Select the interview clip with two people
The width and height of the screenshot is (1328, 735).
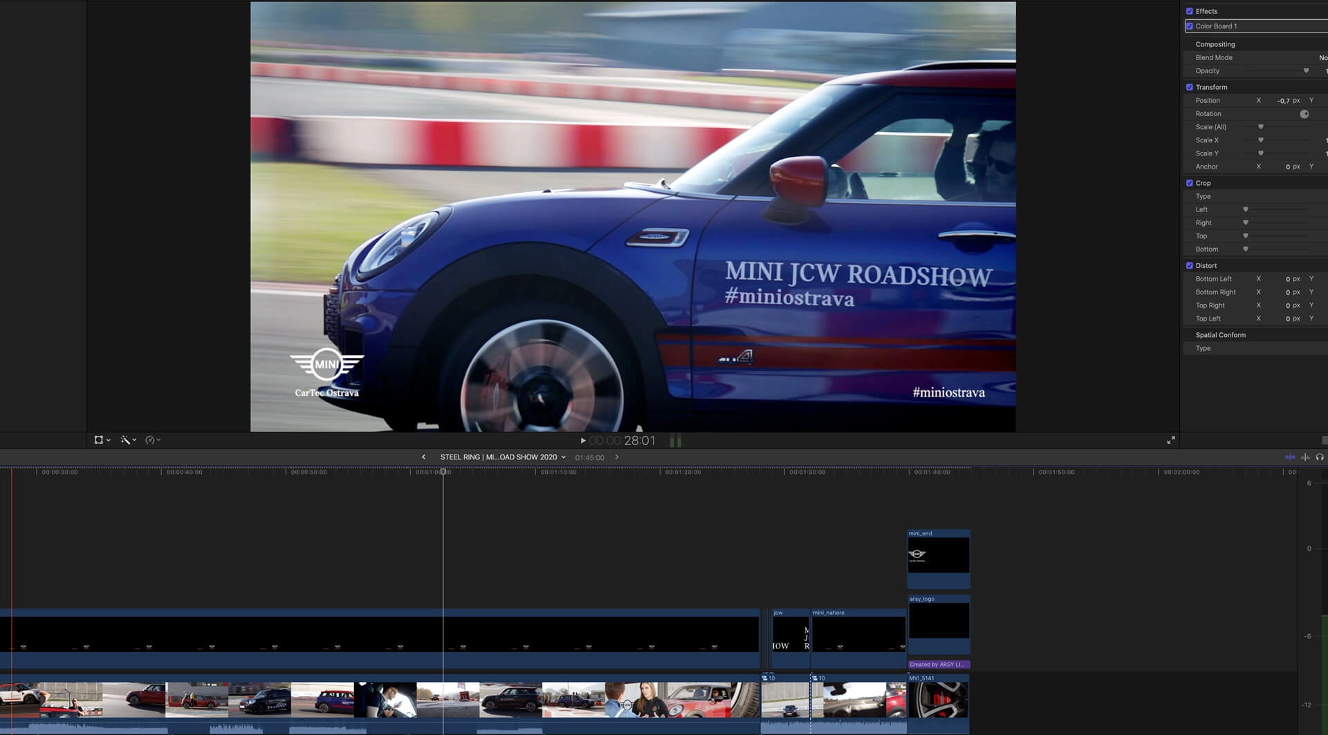pos(636,700)
